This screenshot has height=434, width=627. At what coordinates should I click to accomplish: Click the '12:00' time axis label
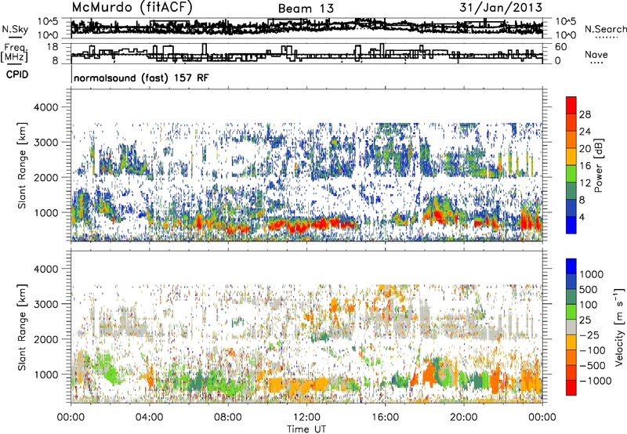306,418
